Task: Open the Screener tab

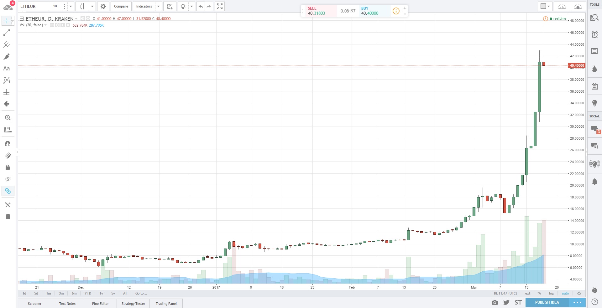Action: click(34, 304)
